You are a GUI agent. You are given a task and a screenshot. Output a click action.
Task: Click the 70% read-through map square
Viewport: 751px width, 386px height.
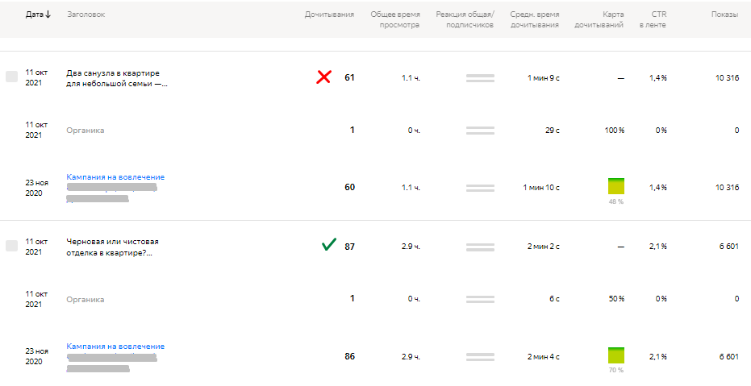[x=615, y=355]
